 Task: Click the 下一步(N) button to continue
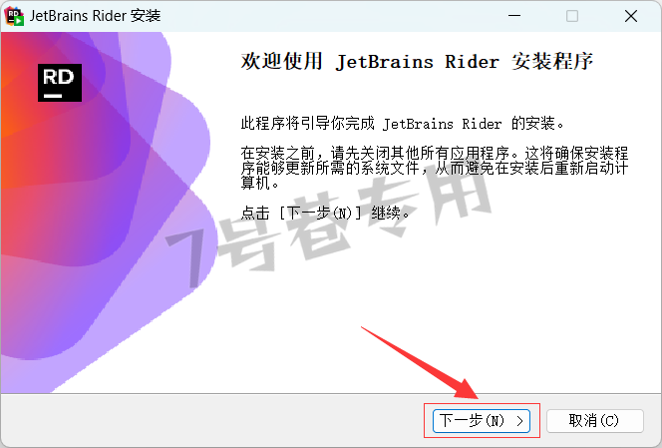coord(482,421)
